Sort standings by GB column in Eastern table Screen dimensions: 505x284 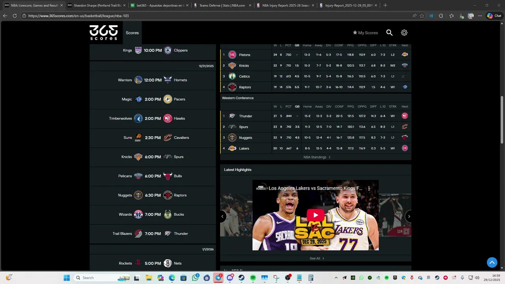pyautogui.click(x=297, y=45)
